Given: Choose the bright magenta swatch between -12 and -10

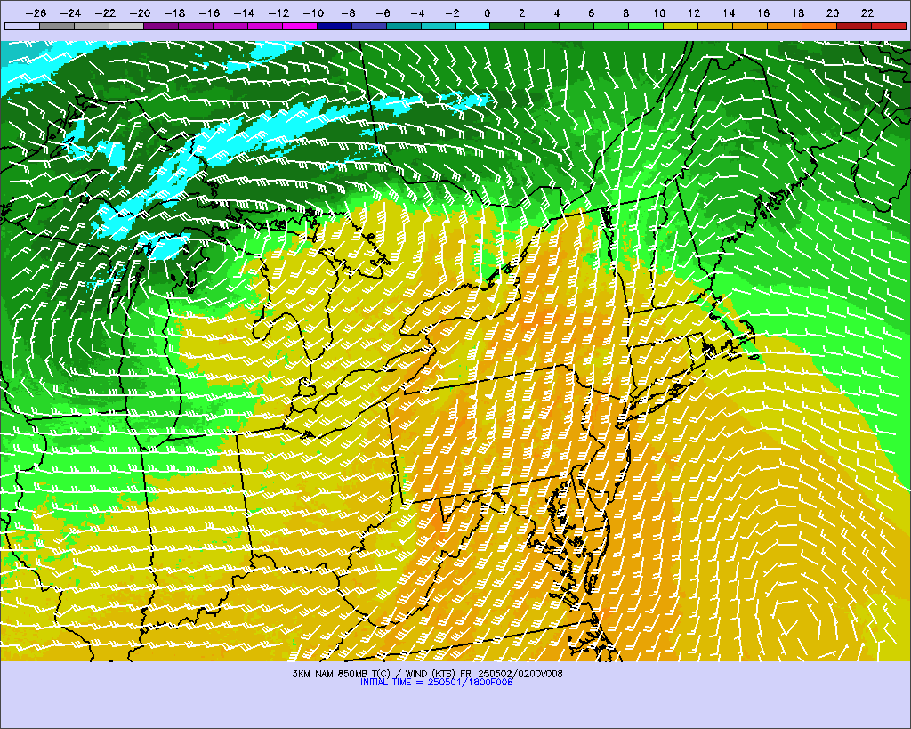Looking at the screenshot, I should 299,26.
